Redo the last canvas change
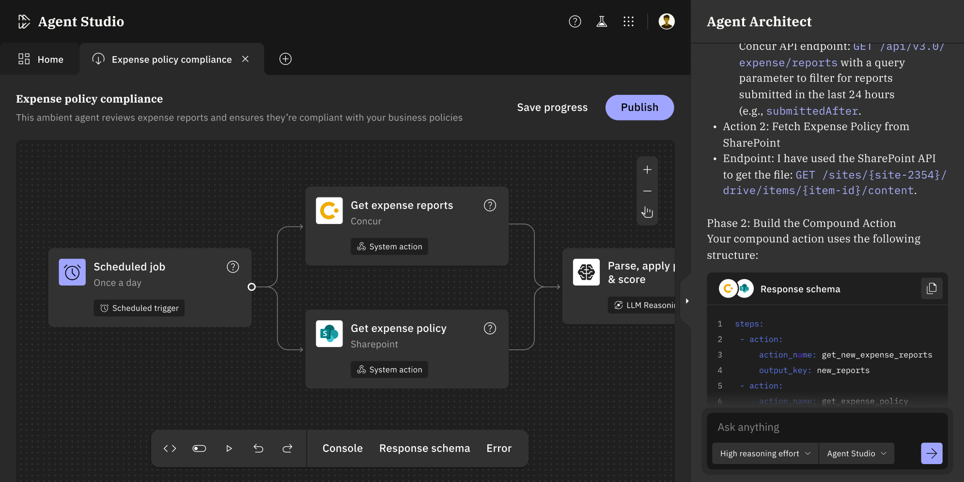This screenshot has height=482, width=964. [x=287, y=449]
